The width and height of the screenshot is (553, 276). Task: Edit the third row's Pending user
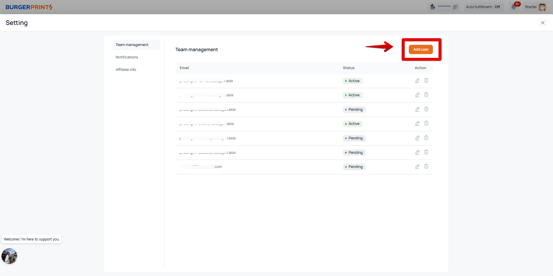click(417, 109)
